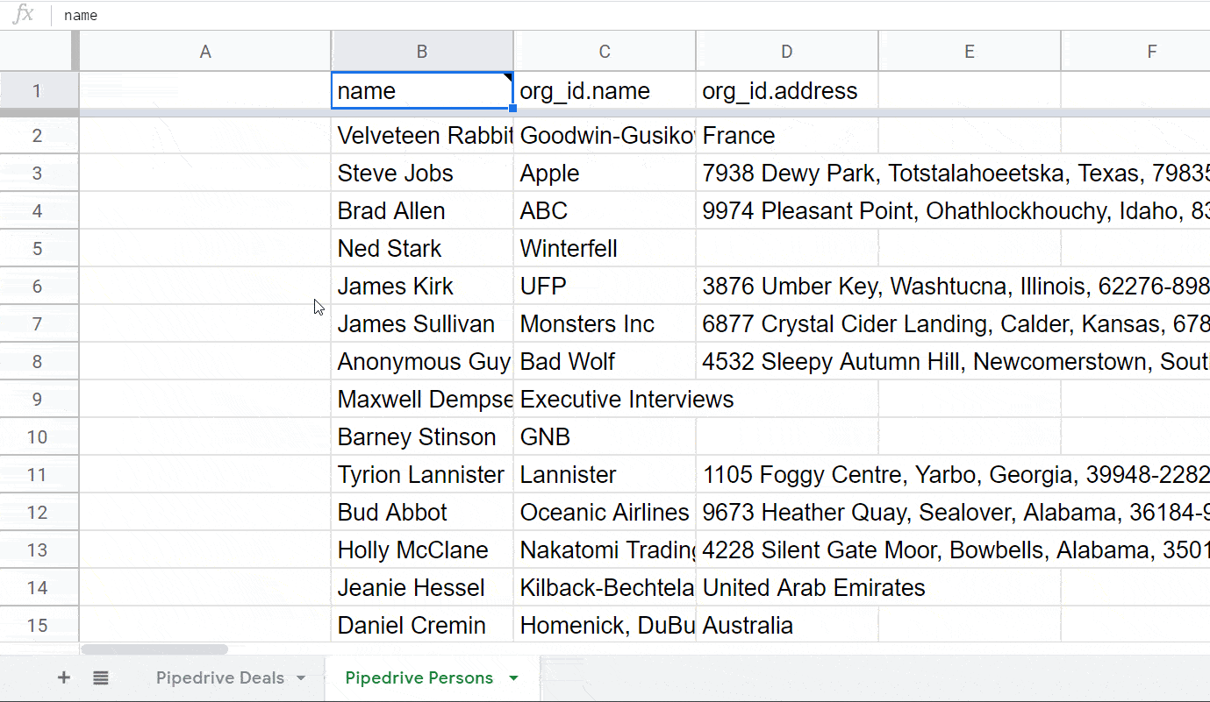The width and height of the screenshot is (1210, 702).
Task: Select row 5 header
Action: pyautogui.click(x=38, y=249)
